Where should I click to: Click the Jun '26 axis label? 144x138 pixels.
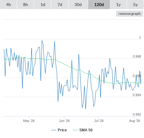64,121
